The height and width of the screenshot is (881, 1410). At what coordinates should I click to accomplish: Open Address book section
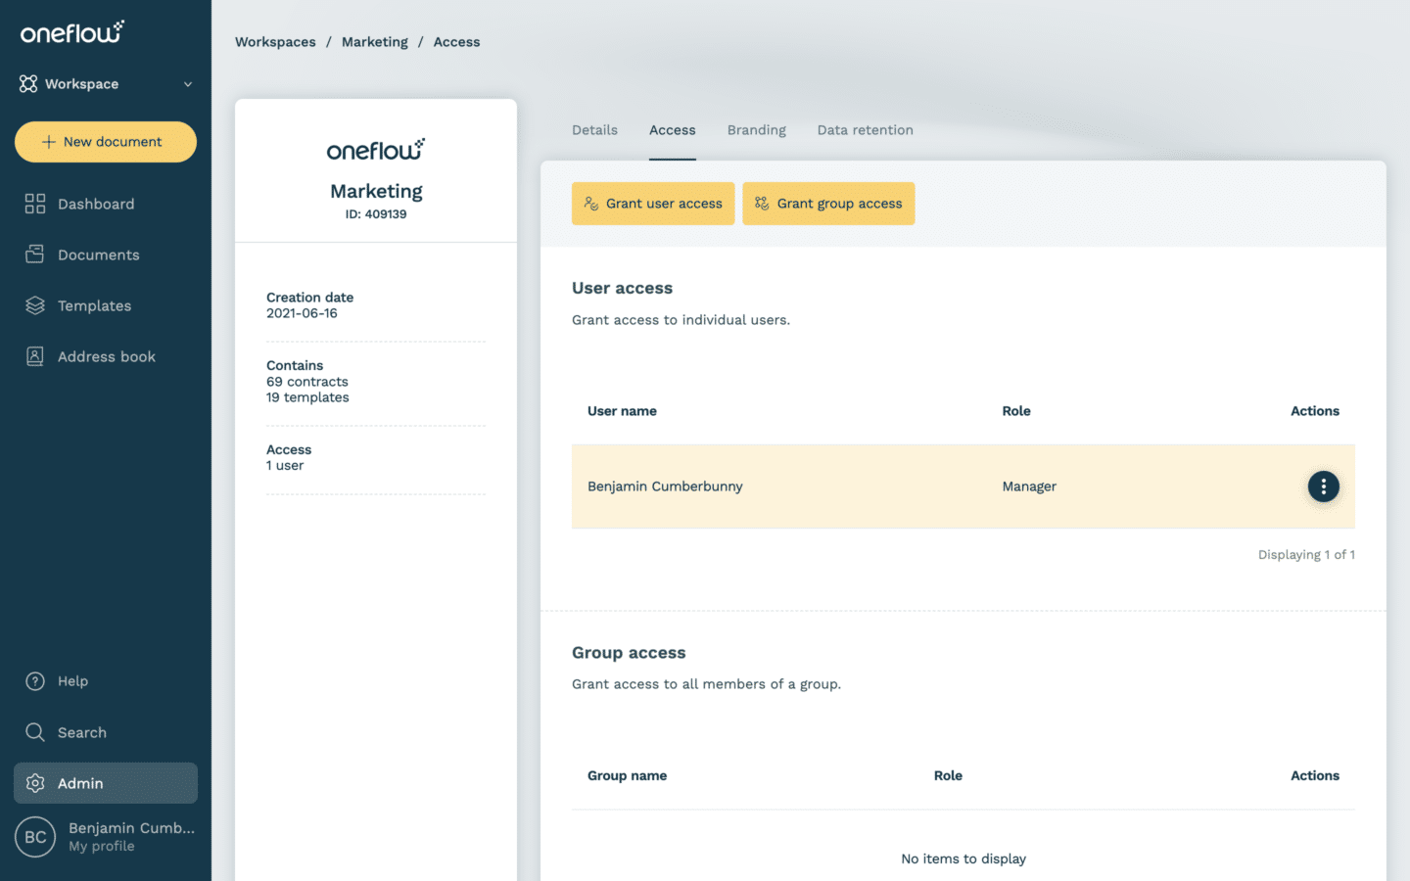click(107, 356)
